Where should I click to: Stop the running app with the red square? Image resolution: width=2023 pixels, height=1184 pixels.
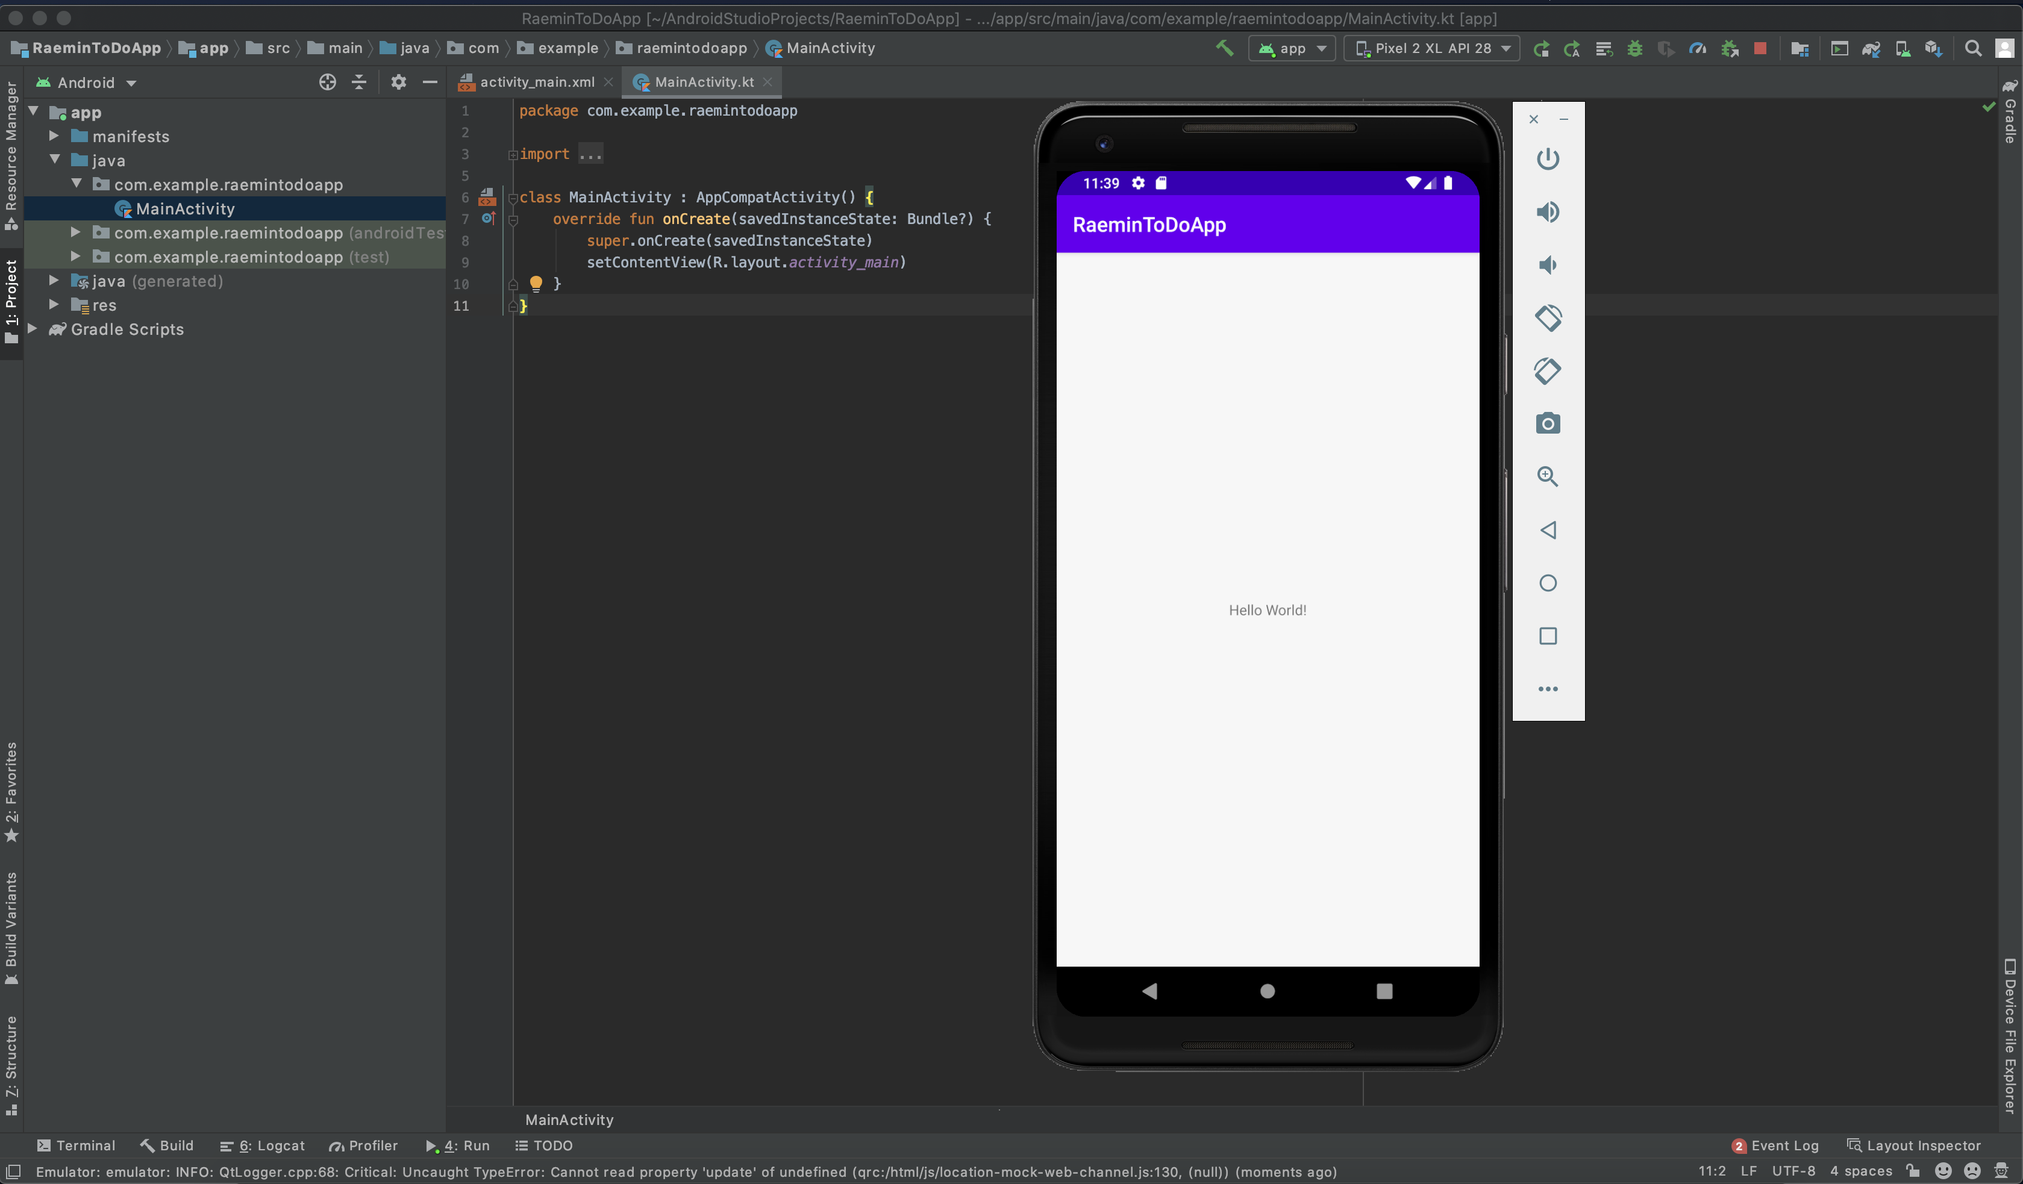point(1760,49)
